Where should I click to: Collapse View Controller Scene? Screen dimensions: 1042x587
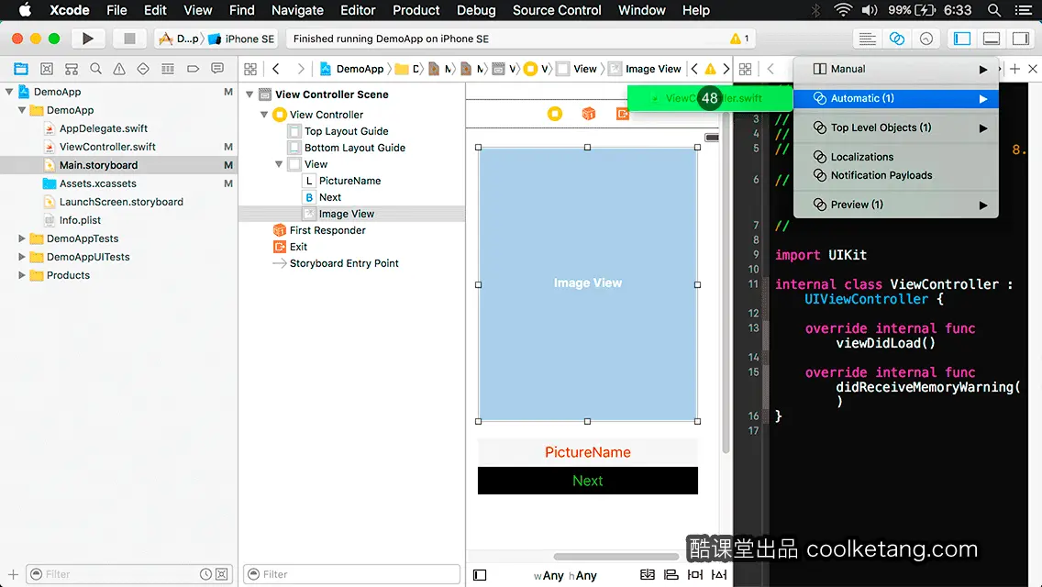(x=249, y=94)
